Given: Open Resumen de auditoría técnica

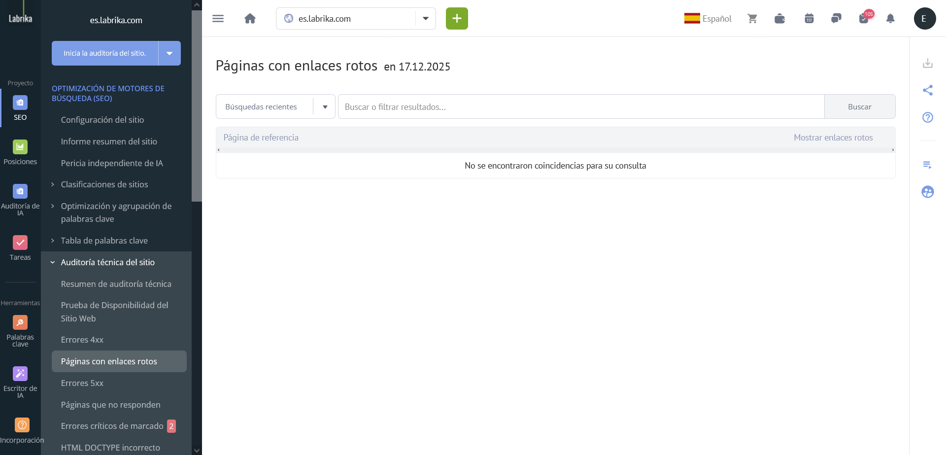Looking at the screenshot, I should [x=116, y=284].
